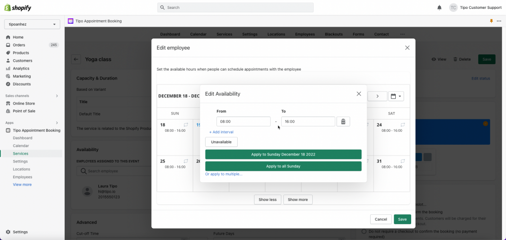Open the tipoanhez store switcher dropdown
The image size is (506, 240).
click(32, 24)
